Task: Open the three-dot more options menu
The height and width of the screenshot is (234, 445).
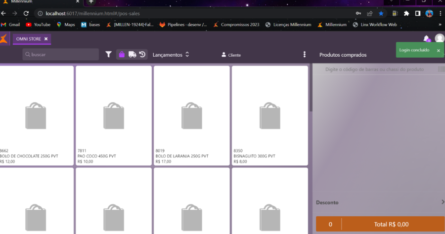Action: tap(305, 54)
